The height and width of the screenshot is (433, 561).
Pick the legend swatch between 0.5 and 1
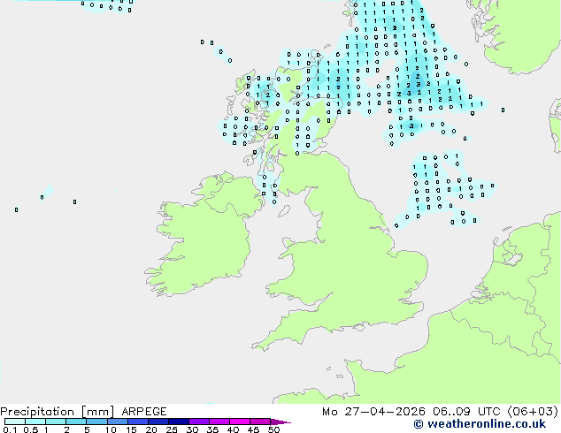[x=35, y=422]
